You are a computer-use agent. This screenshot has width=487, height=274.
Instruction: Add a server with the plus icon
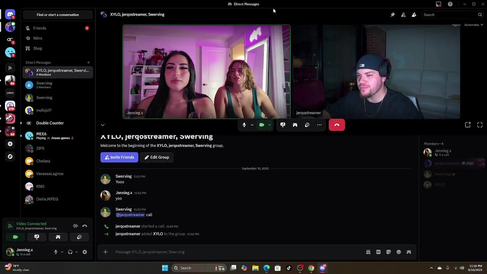pyautogui.click(x=10, y=144)
